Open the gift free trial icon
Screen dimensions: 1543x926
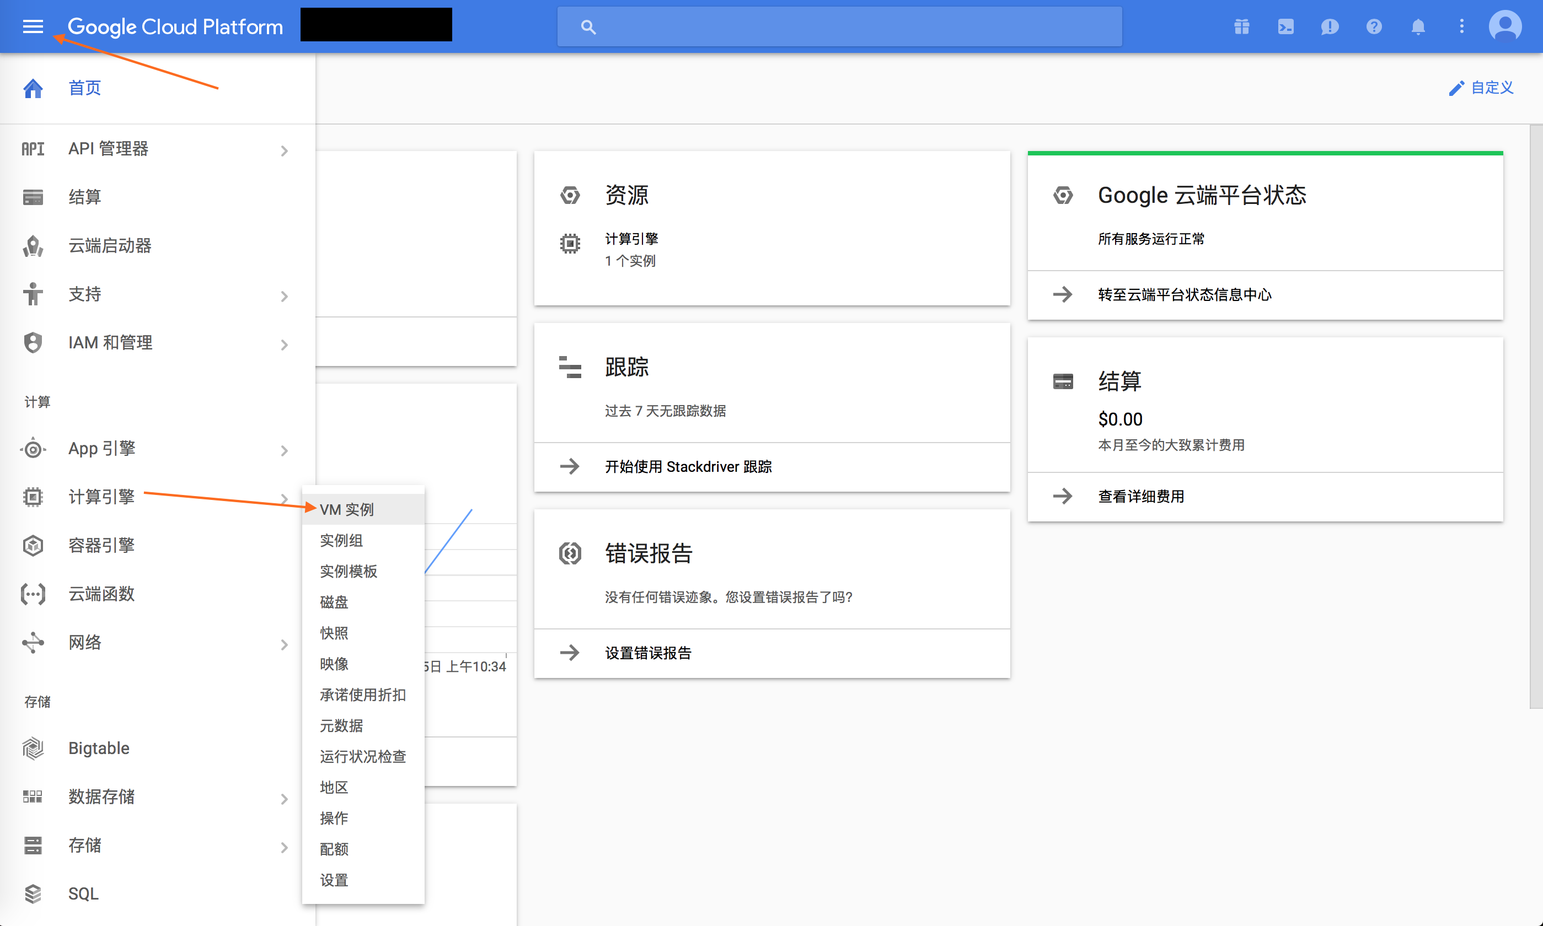(1241, 26)
